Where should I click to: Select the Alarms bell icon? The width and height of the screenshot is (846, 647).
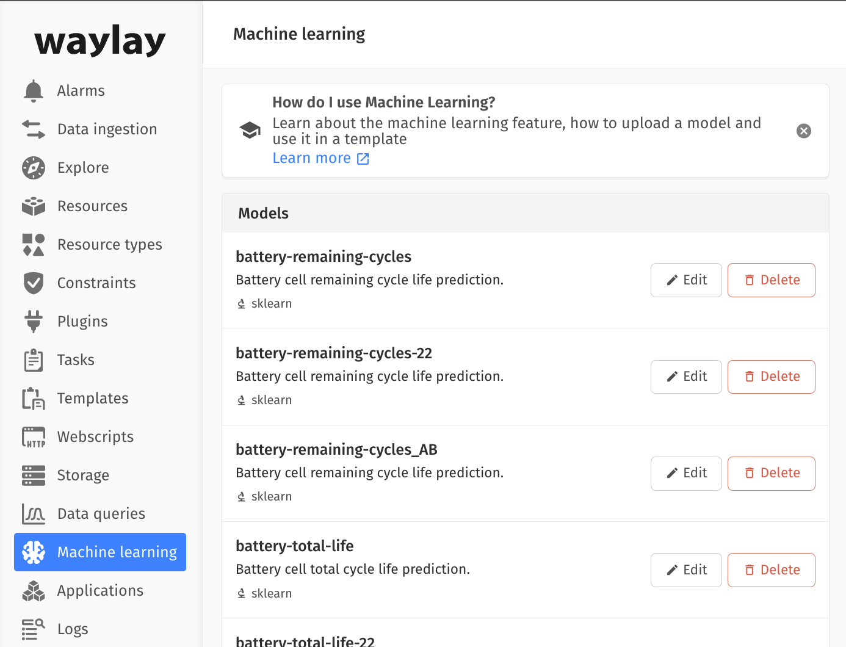click(33, 90)
